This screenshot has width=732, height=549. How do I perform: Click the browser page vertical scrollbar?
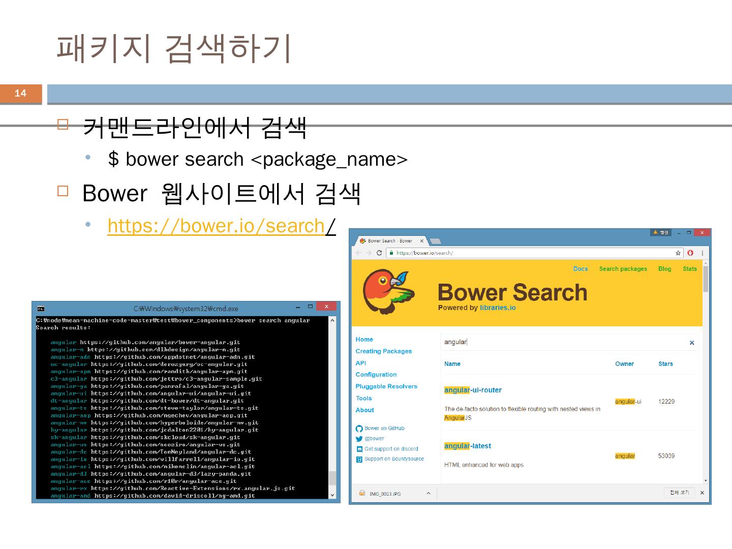tap(705, 280)
